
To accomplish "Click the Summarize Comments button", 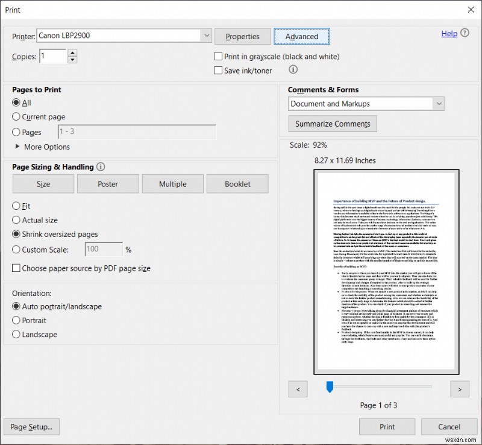I will point(332,124).
